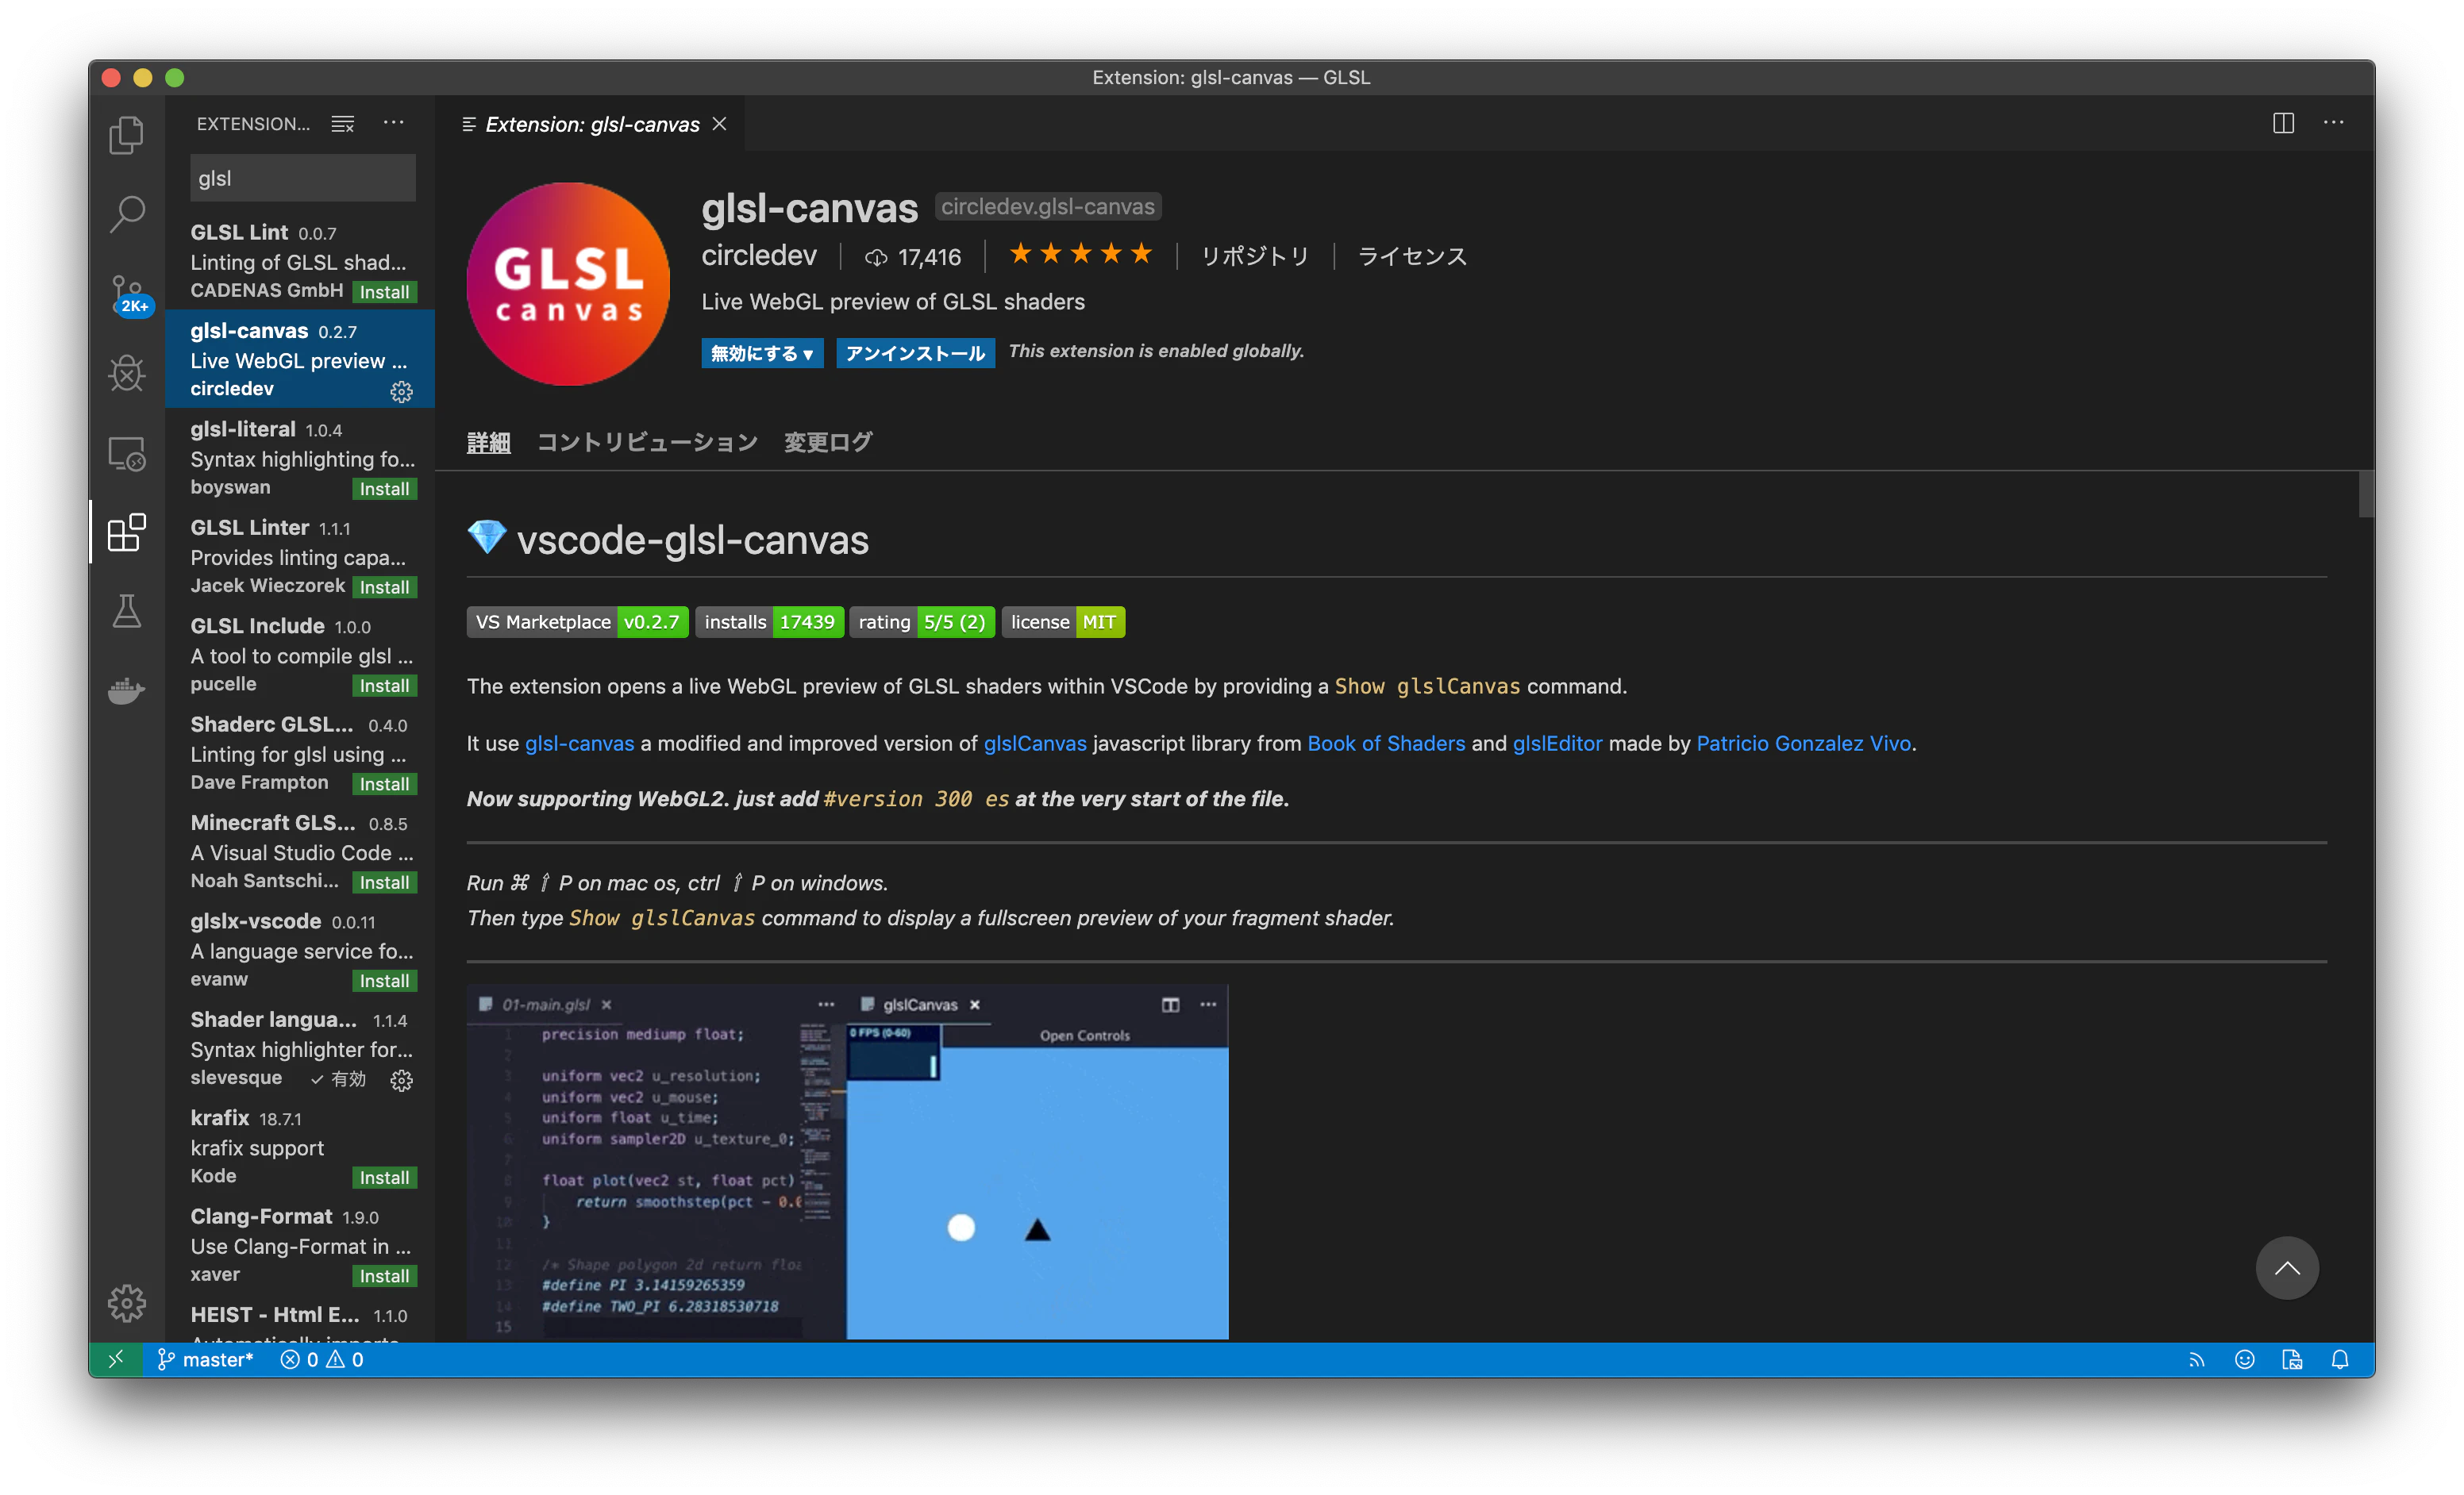
Task: Show errors and warnings count panel
Action: (322, 1359)
